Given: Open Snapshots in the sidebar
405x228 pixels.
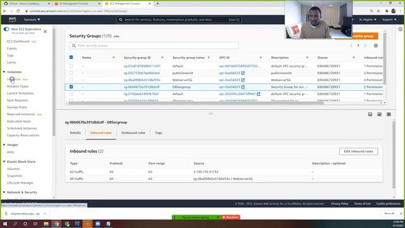Looking at the screenshot, I should (15, 176).
